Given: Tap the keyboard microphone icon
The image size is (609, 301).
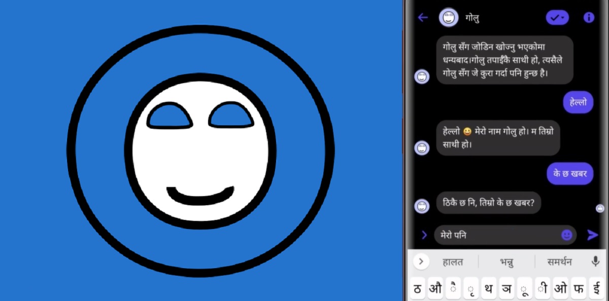Looking at the screenshot, I should point(596,261).
